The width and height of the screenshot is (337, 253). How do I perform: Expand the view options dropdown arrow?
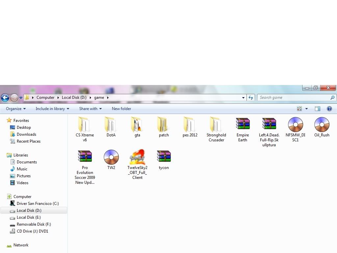306,109
